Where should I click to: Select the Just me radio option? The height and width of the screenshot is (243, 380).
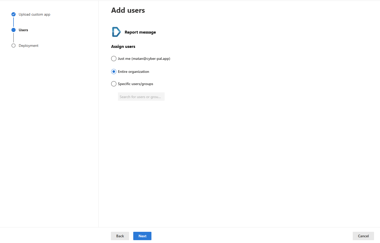tap(114, 59)
